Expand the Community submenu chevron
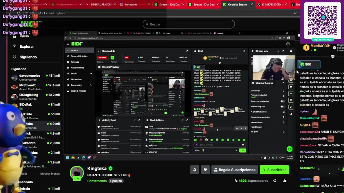344x193 pixels. pos(91,85)
